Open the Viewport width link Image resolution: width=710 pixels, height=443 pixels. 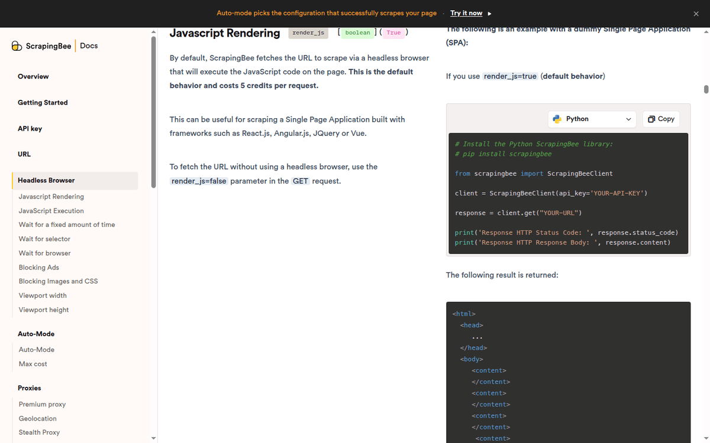(x=43, y=295)
